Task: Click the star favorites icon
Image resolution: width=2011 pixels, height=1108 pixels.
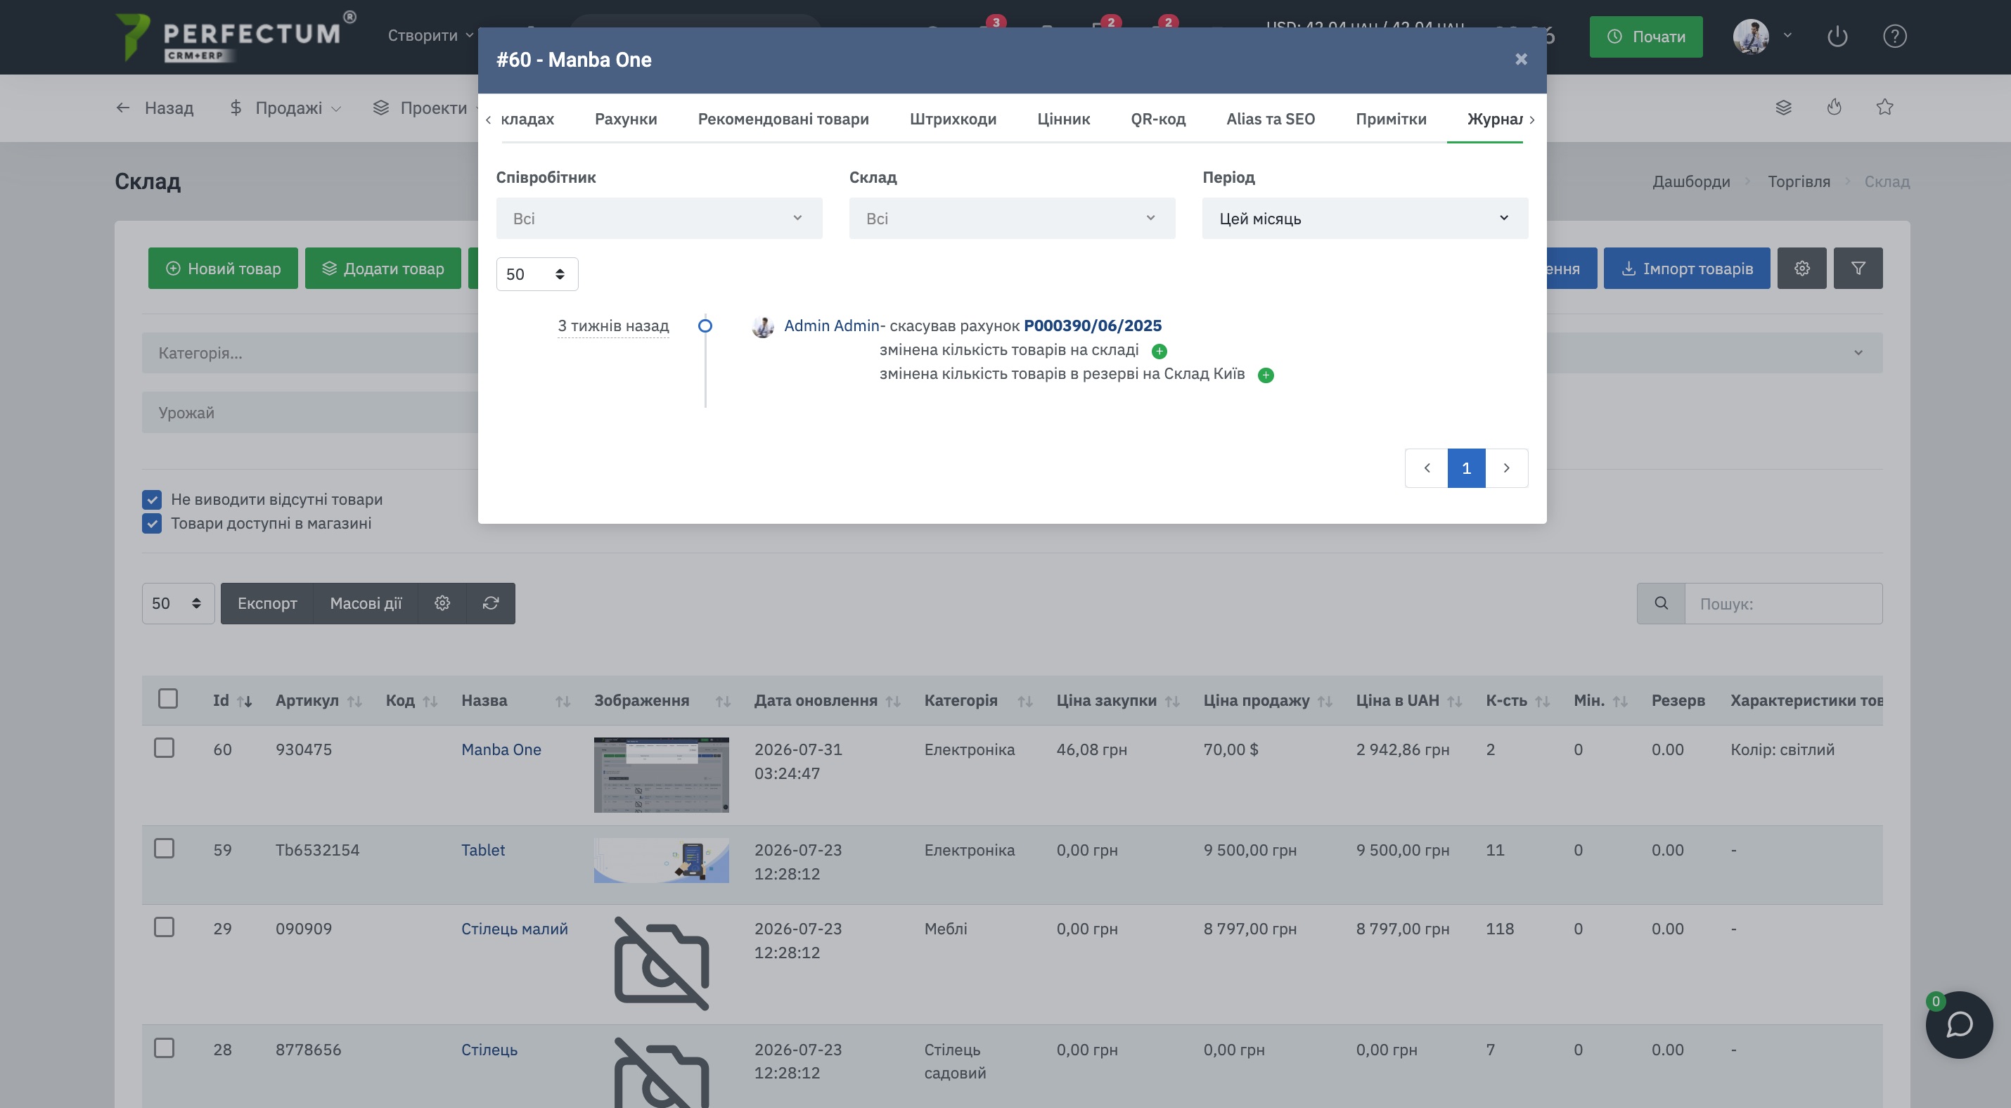Action: (1884, 108)
